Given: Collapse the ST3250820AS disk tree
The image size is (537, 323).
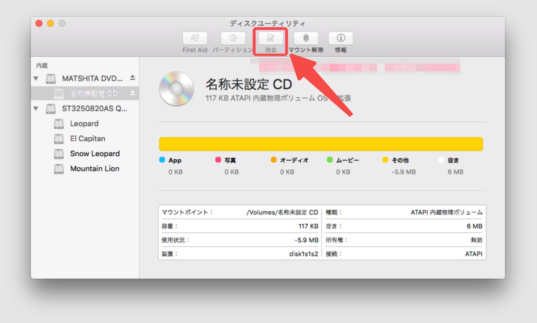Looking at the screenshot, I should coord(36,109).
